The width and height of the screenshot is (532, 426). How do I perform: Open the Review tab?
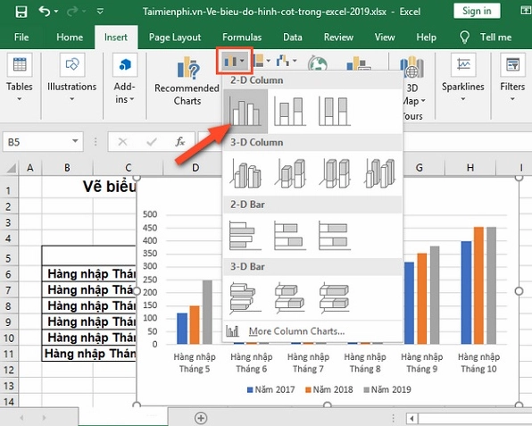(338, 37)
